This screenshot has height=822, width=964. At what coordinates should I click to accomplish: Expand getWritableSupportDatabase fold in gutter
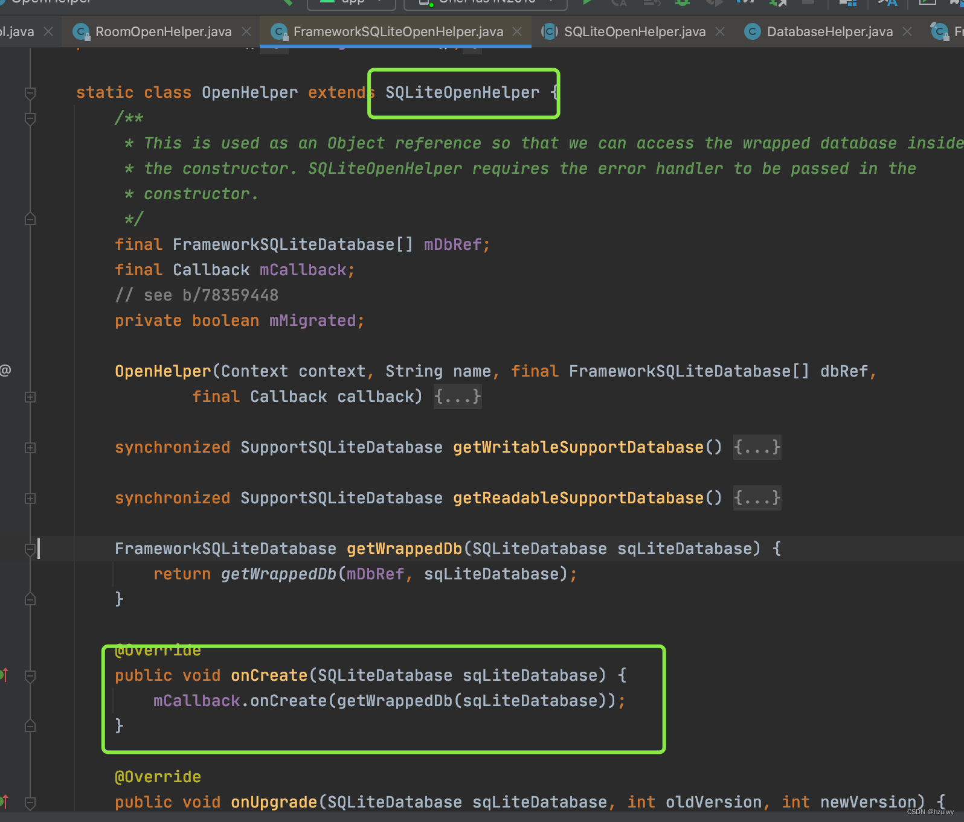[x=30, y=448]
